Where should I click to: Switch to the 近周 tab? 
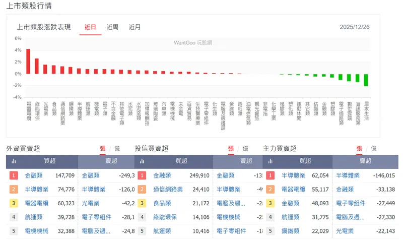(x=112, y=27)
